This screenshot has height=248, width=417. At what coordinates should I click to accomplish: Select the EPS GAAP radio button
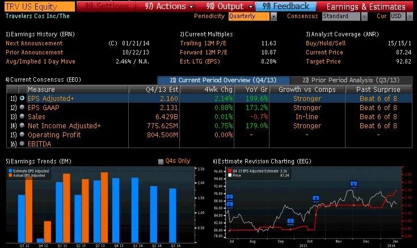(x=22, y=107)
